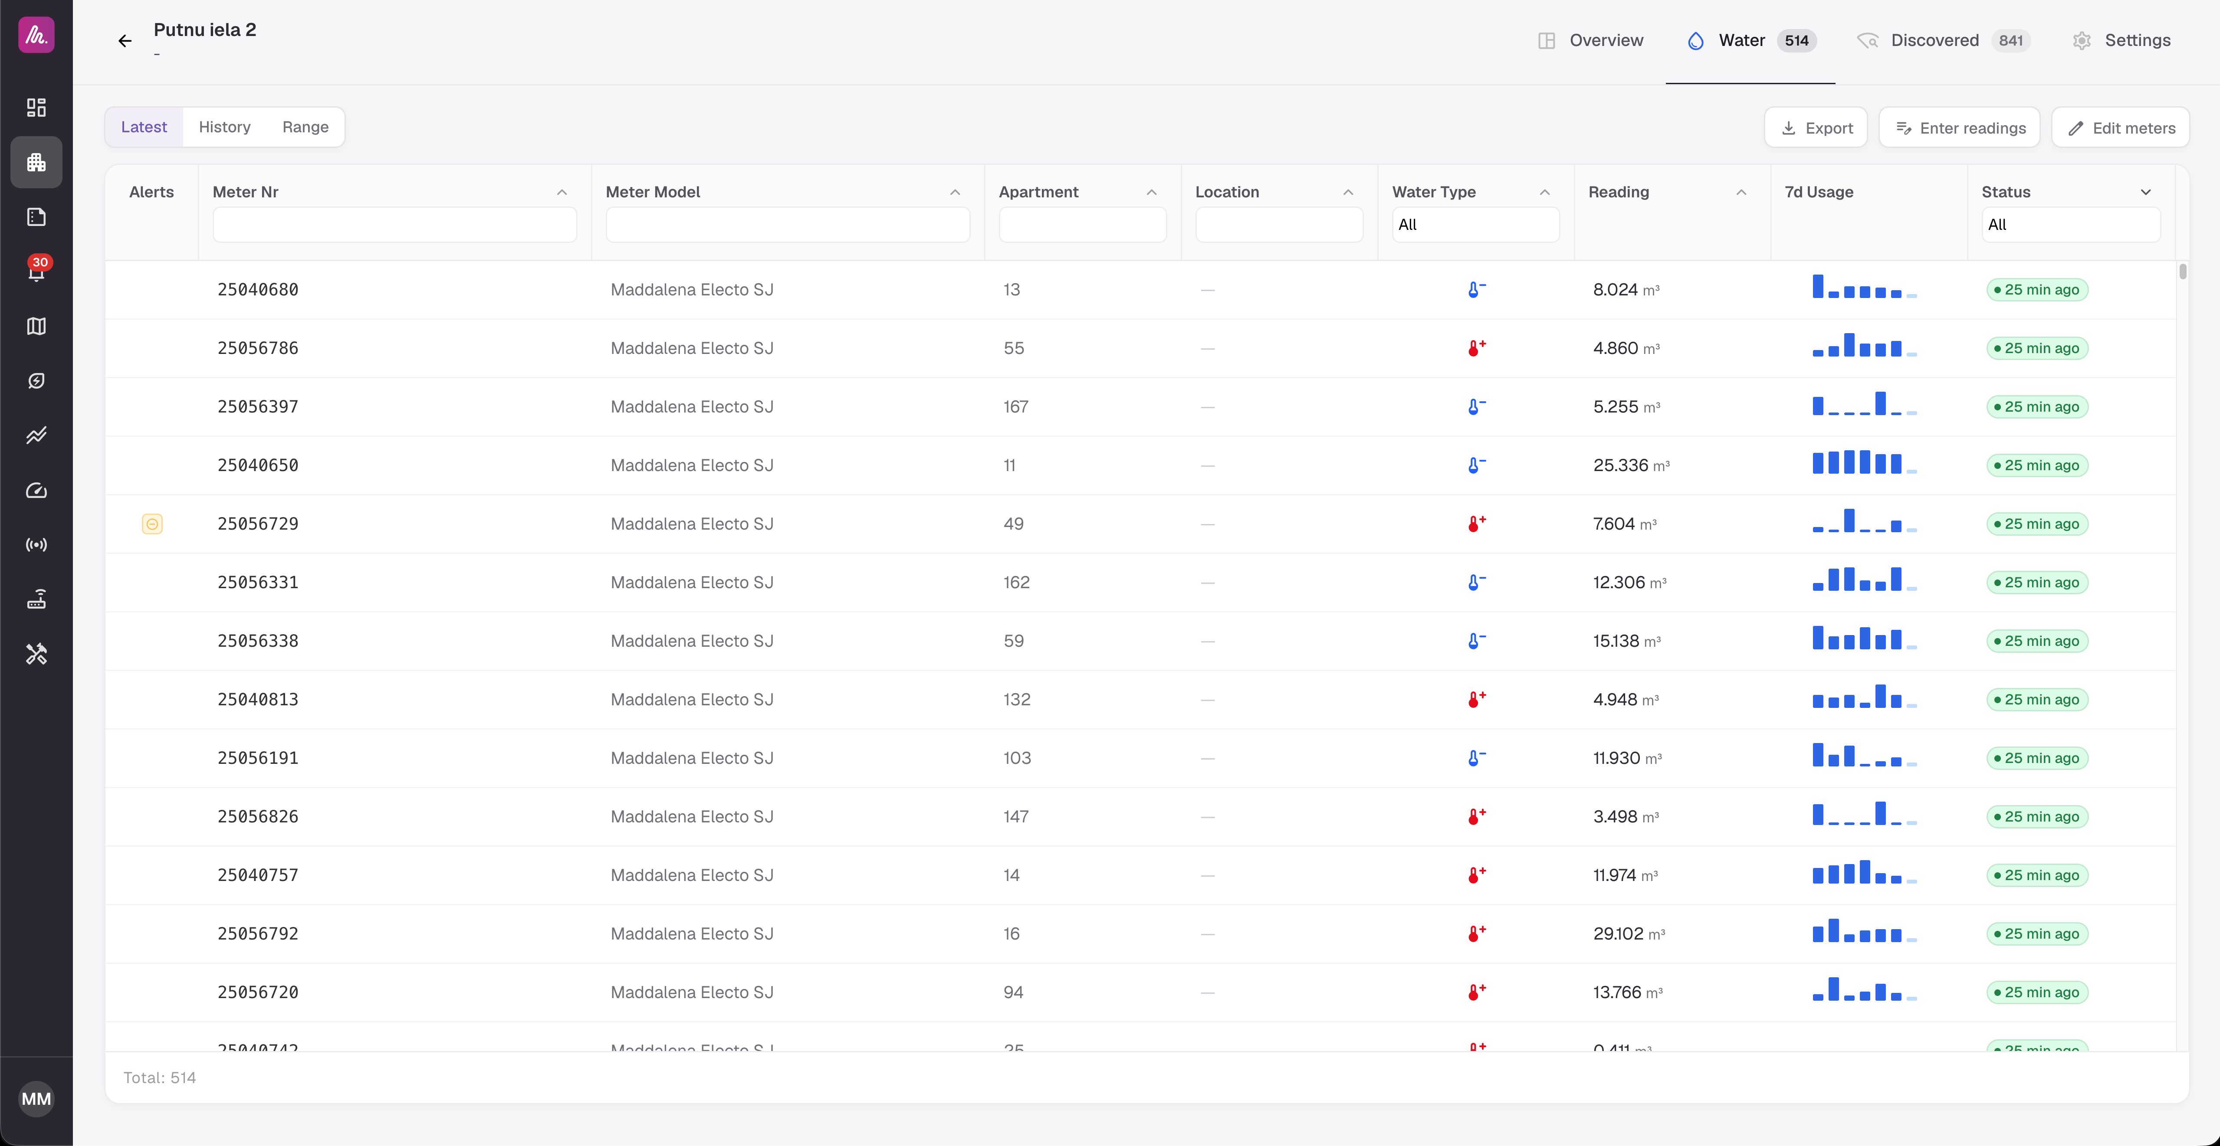2220x1146 pixels.
Task: Sort by Location column arrow
Action: pyautogui.click(x=1348, y=192)
